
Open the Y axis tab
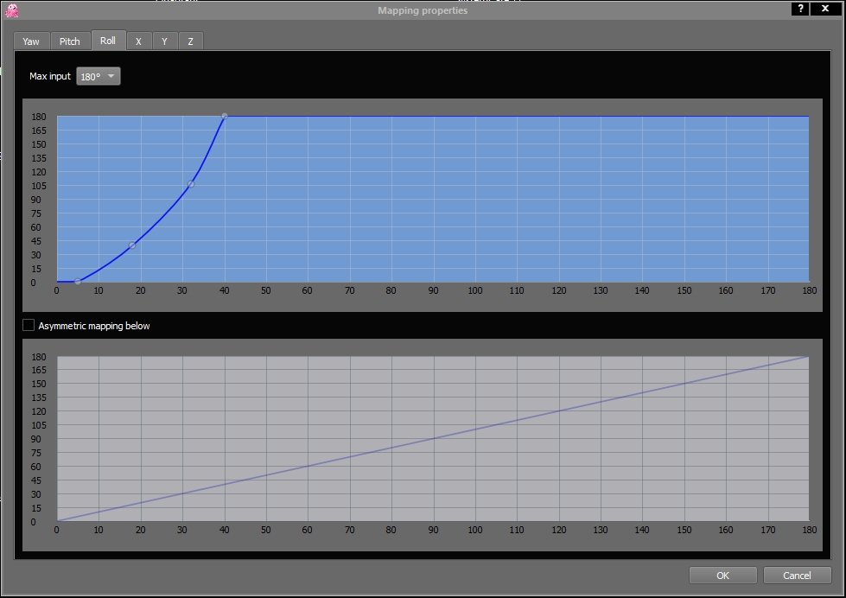pyautogui.click(x=164, y=41)
